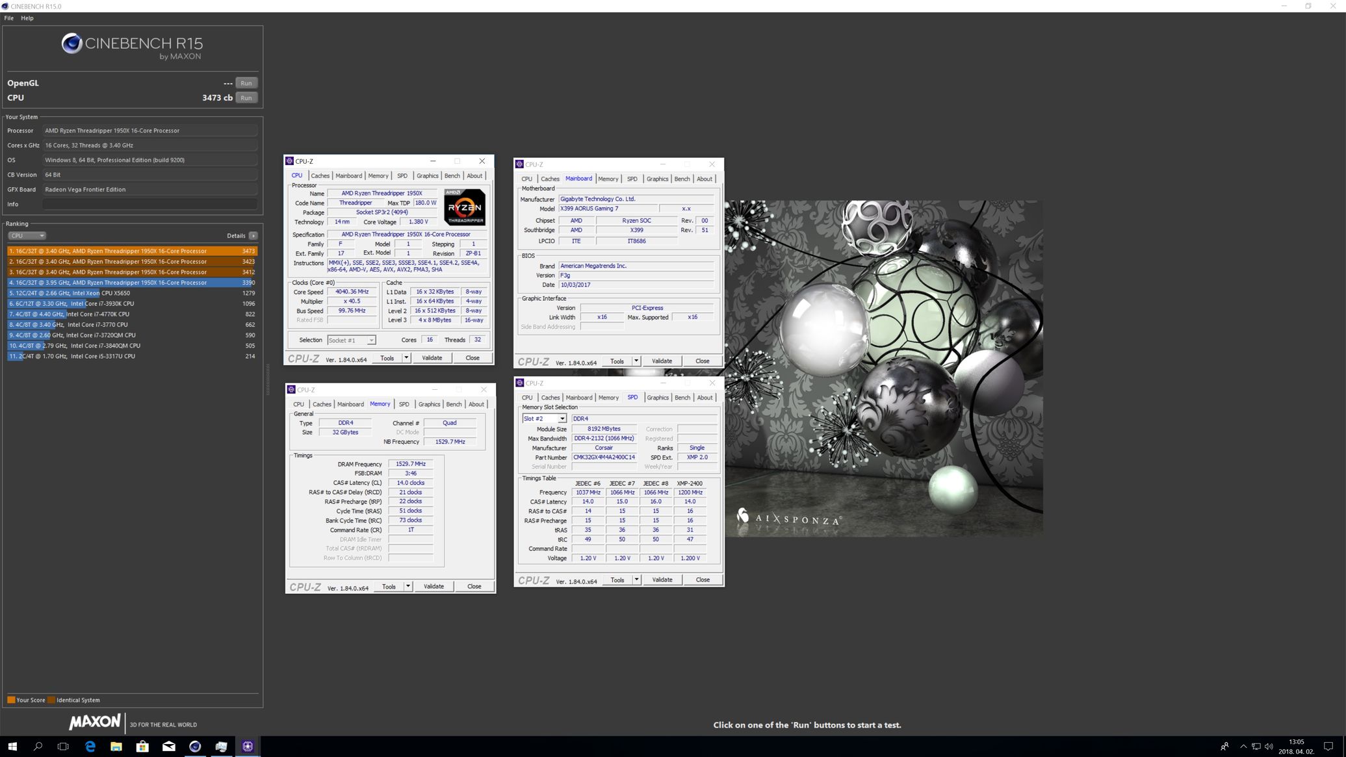Open Memory tab in SPD window
The width and height of the screenshot is (1346, 757).
[x=608, y=398]
